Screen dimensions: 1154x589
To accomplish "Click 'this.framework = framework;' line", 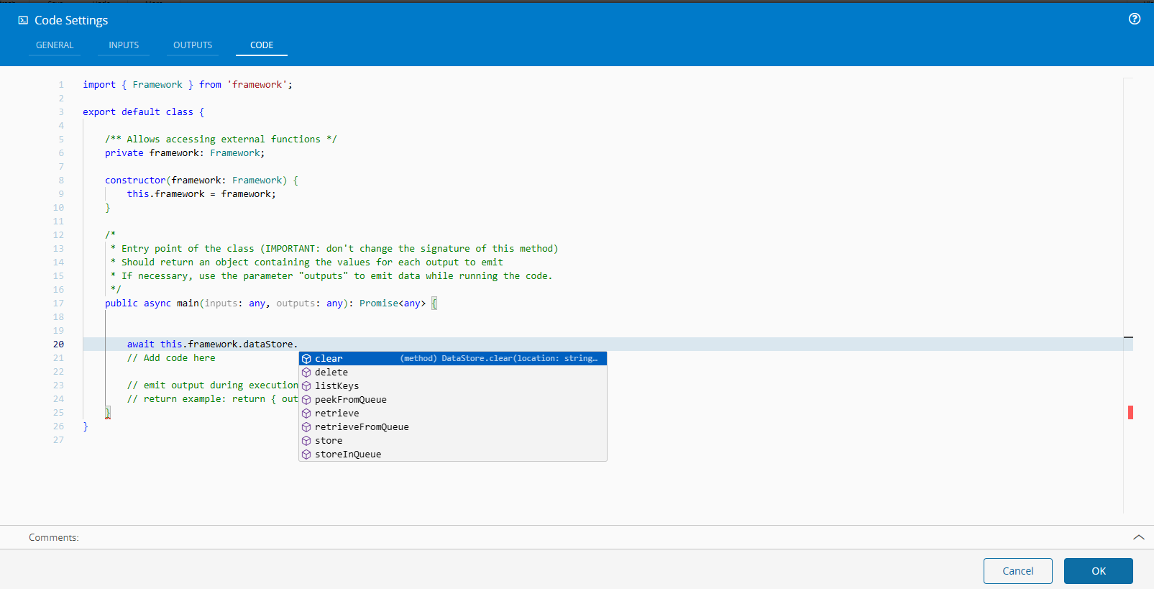I will coord(201,194).
